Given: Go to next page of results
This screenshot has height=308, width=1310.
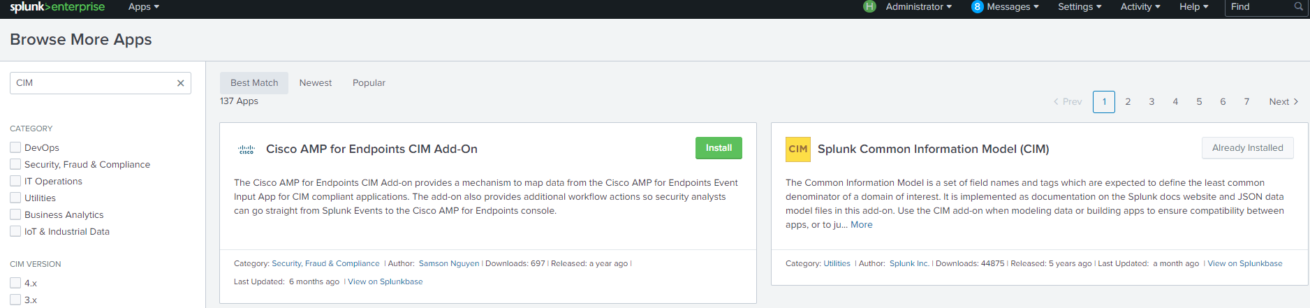Looking at the screenshot, I should coord(1283,102).
